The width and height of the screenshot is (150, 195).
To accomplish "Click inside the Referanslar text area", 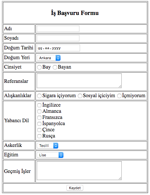I will click(x=79, y=81).
